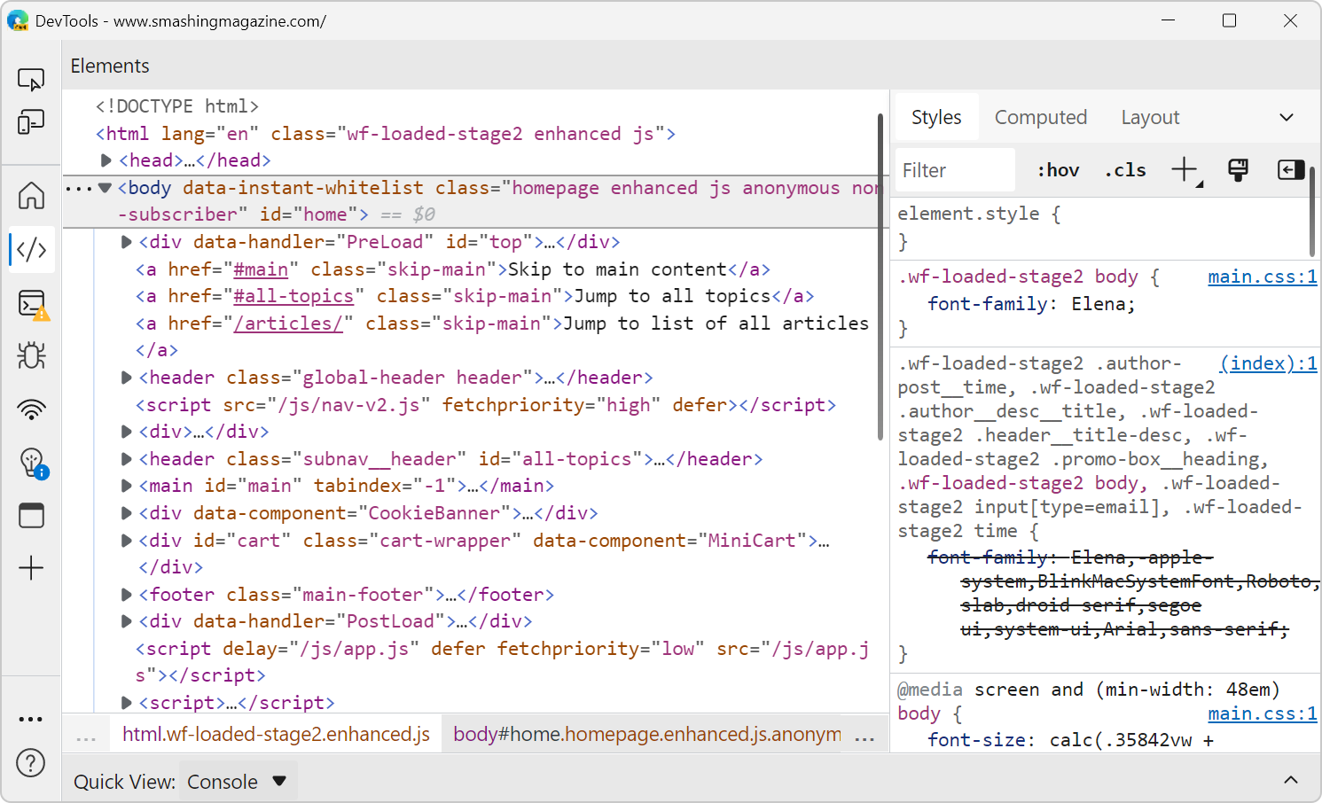
Task: Open the lightbulb hints panel
Action: [x=31, y=462]
